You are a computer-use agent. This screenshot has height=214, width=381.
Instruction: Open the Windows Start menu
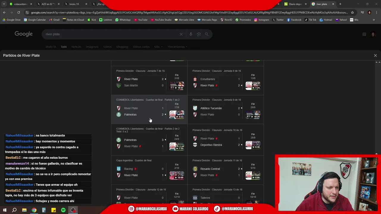[x=4, y=210]
